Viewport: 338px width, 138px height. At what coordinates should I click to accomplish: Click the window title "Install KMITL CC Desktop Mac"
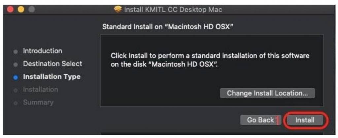(x=173, y=9)
